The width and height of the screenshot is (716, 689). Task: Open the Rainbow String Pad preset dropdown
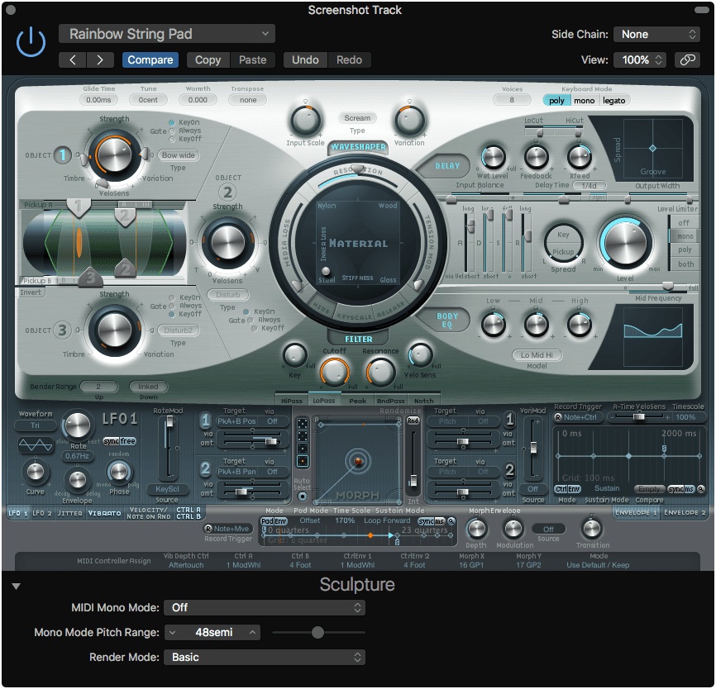[167, 34]
